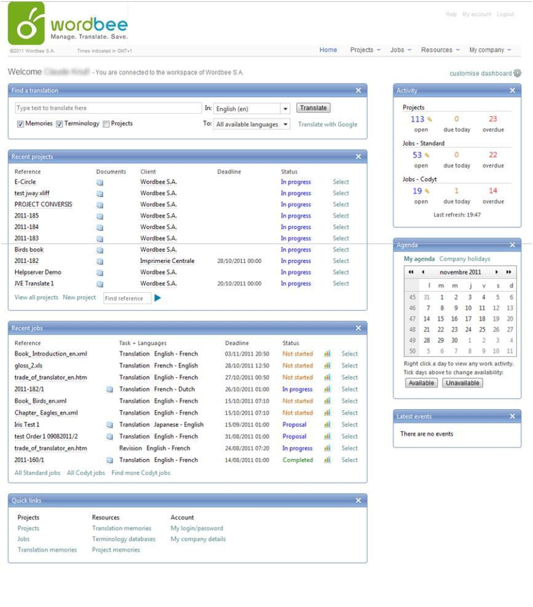Open the English (en) source language dropdown

point(285,109)
